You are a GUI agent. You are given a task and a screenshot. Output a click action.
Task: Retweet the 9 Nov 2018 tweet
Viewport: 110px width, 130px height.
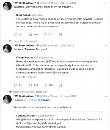(30, 85)
